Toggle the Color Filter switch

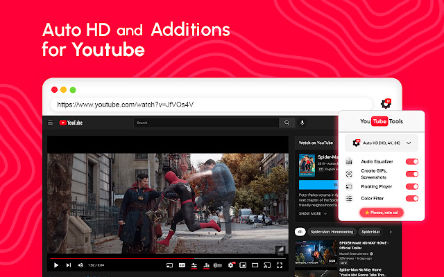(x=411, y=199)
